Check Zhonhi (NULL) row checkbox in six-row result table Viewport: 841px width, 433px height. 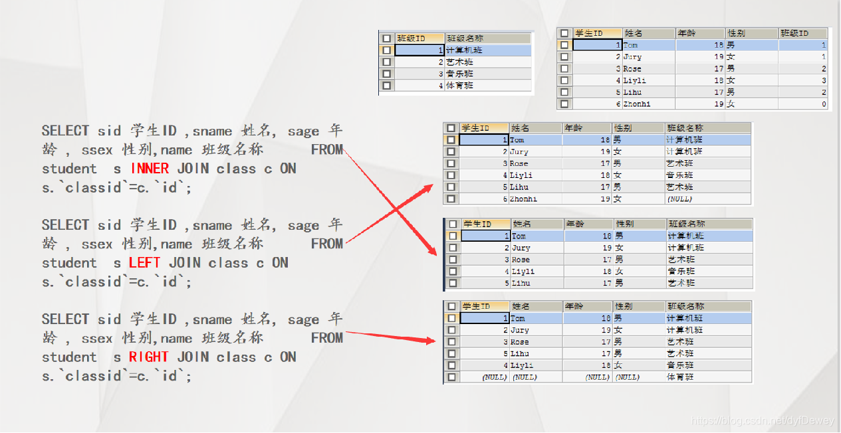[451, 199]
